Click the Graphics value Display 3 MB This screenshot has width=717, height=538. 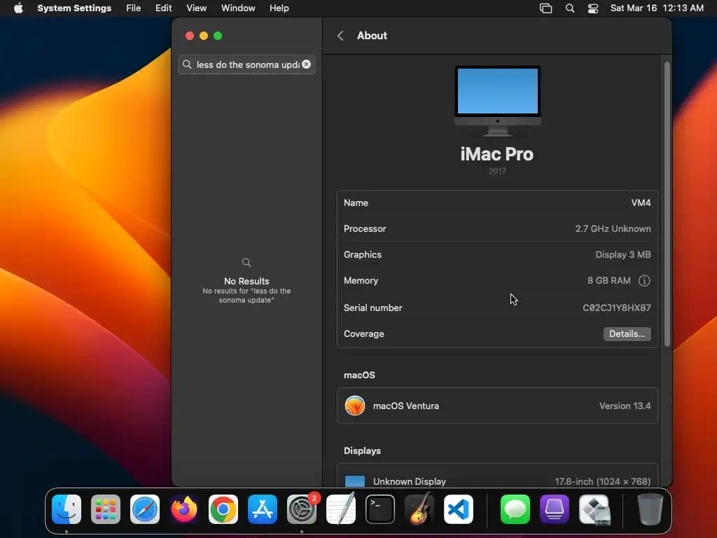[x=622, y=255]
